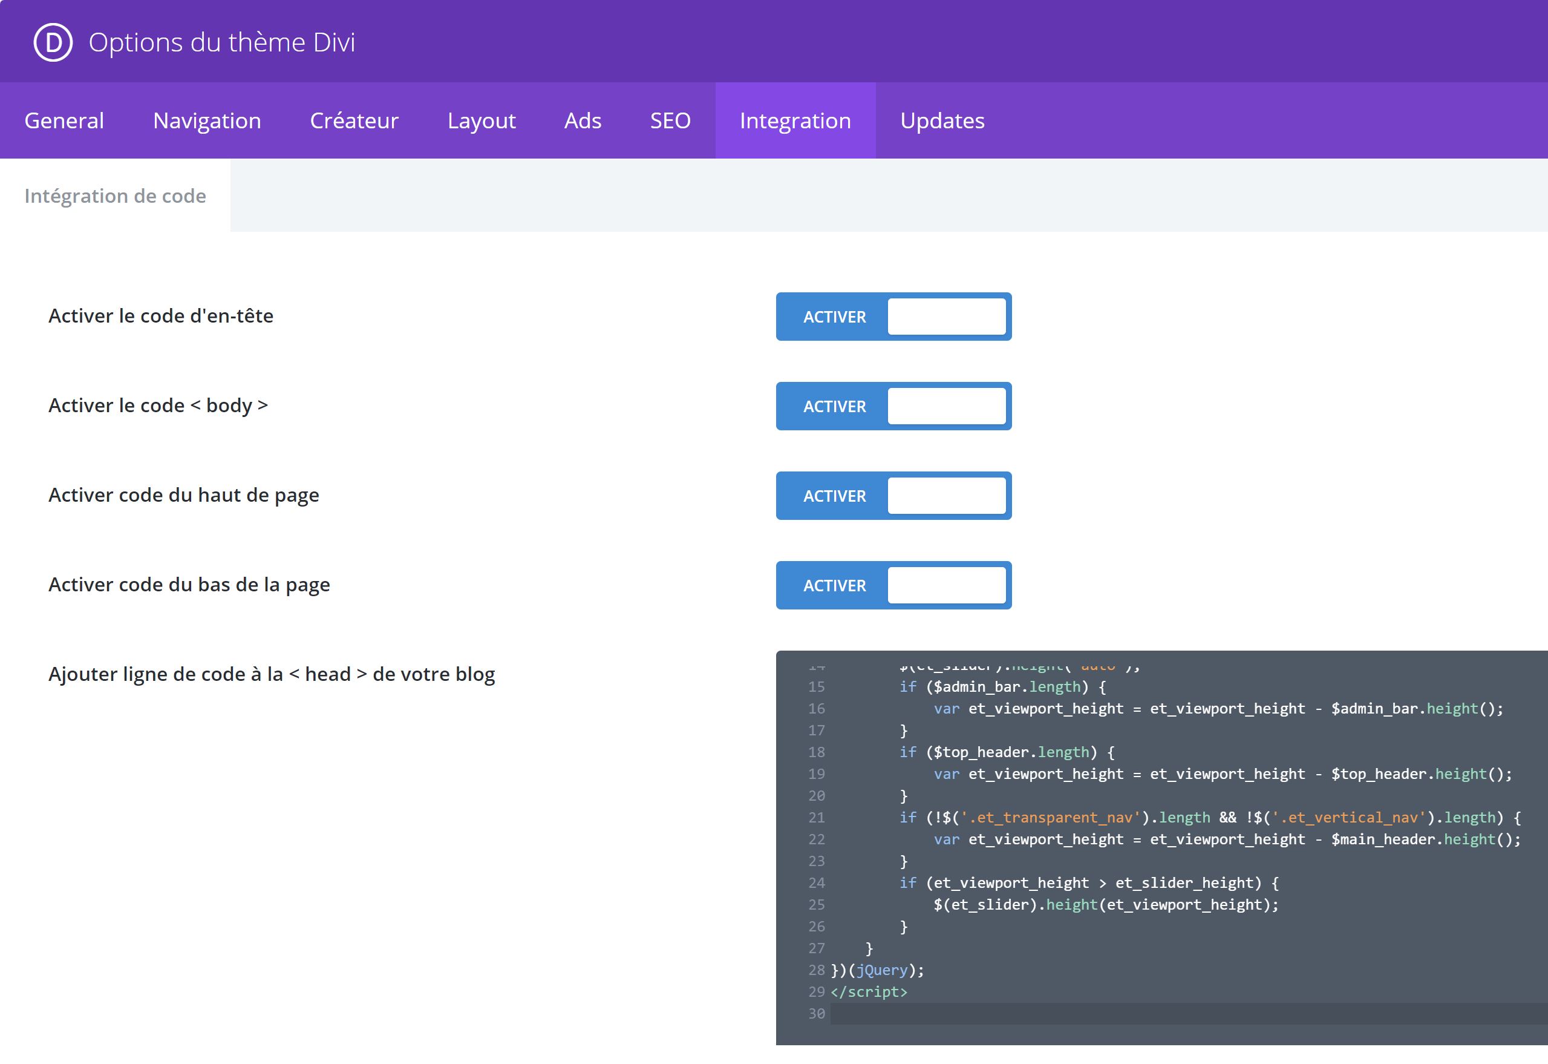Click the Divi logo icon
Viewport: 1548px width, 1064px height.
(53, 42)
